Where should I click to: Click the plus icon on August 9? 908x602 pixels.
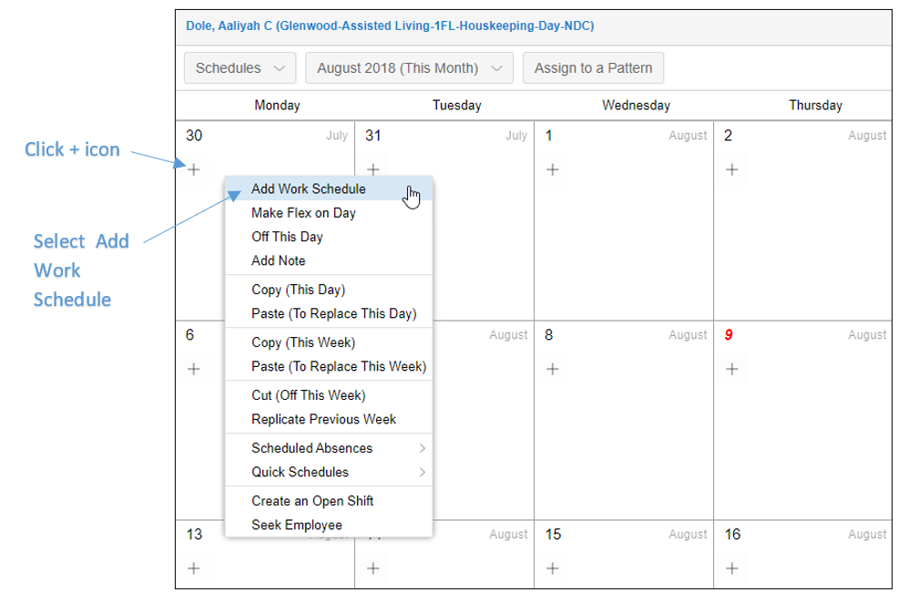pyautogui.click(x=732, y=369)
